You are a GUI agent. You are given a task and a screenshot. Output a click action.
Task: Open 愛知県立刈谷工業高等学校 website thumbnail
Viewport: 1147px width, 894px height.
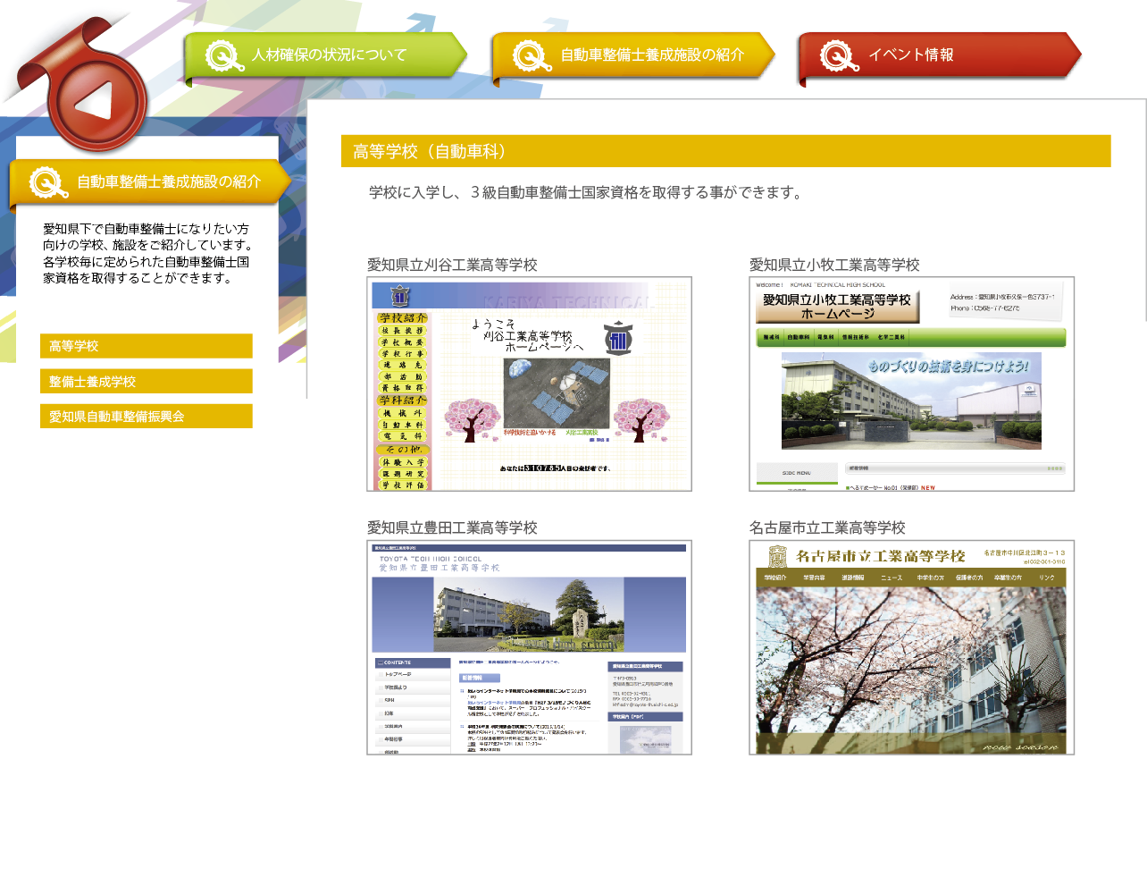point(529,384)
